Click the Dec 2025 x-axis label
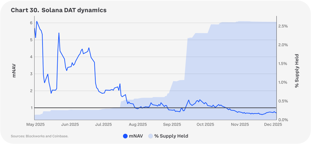 coord(273,125)
